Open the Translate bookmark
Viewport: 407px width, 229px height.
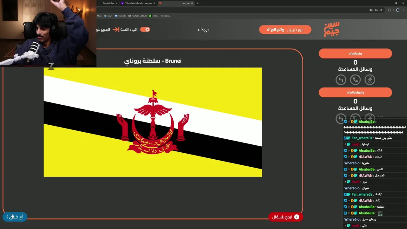(x=120, y=16)
